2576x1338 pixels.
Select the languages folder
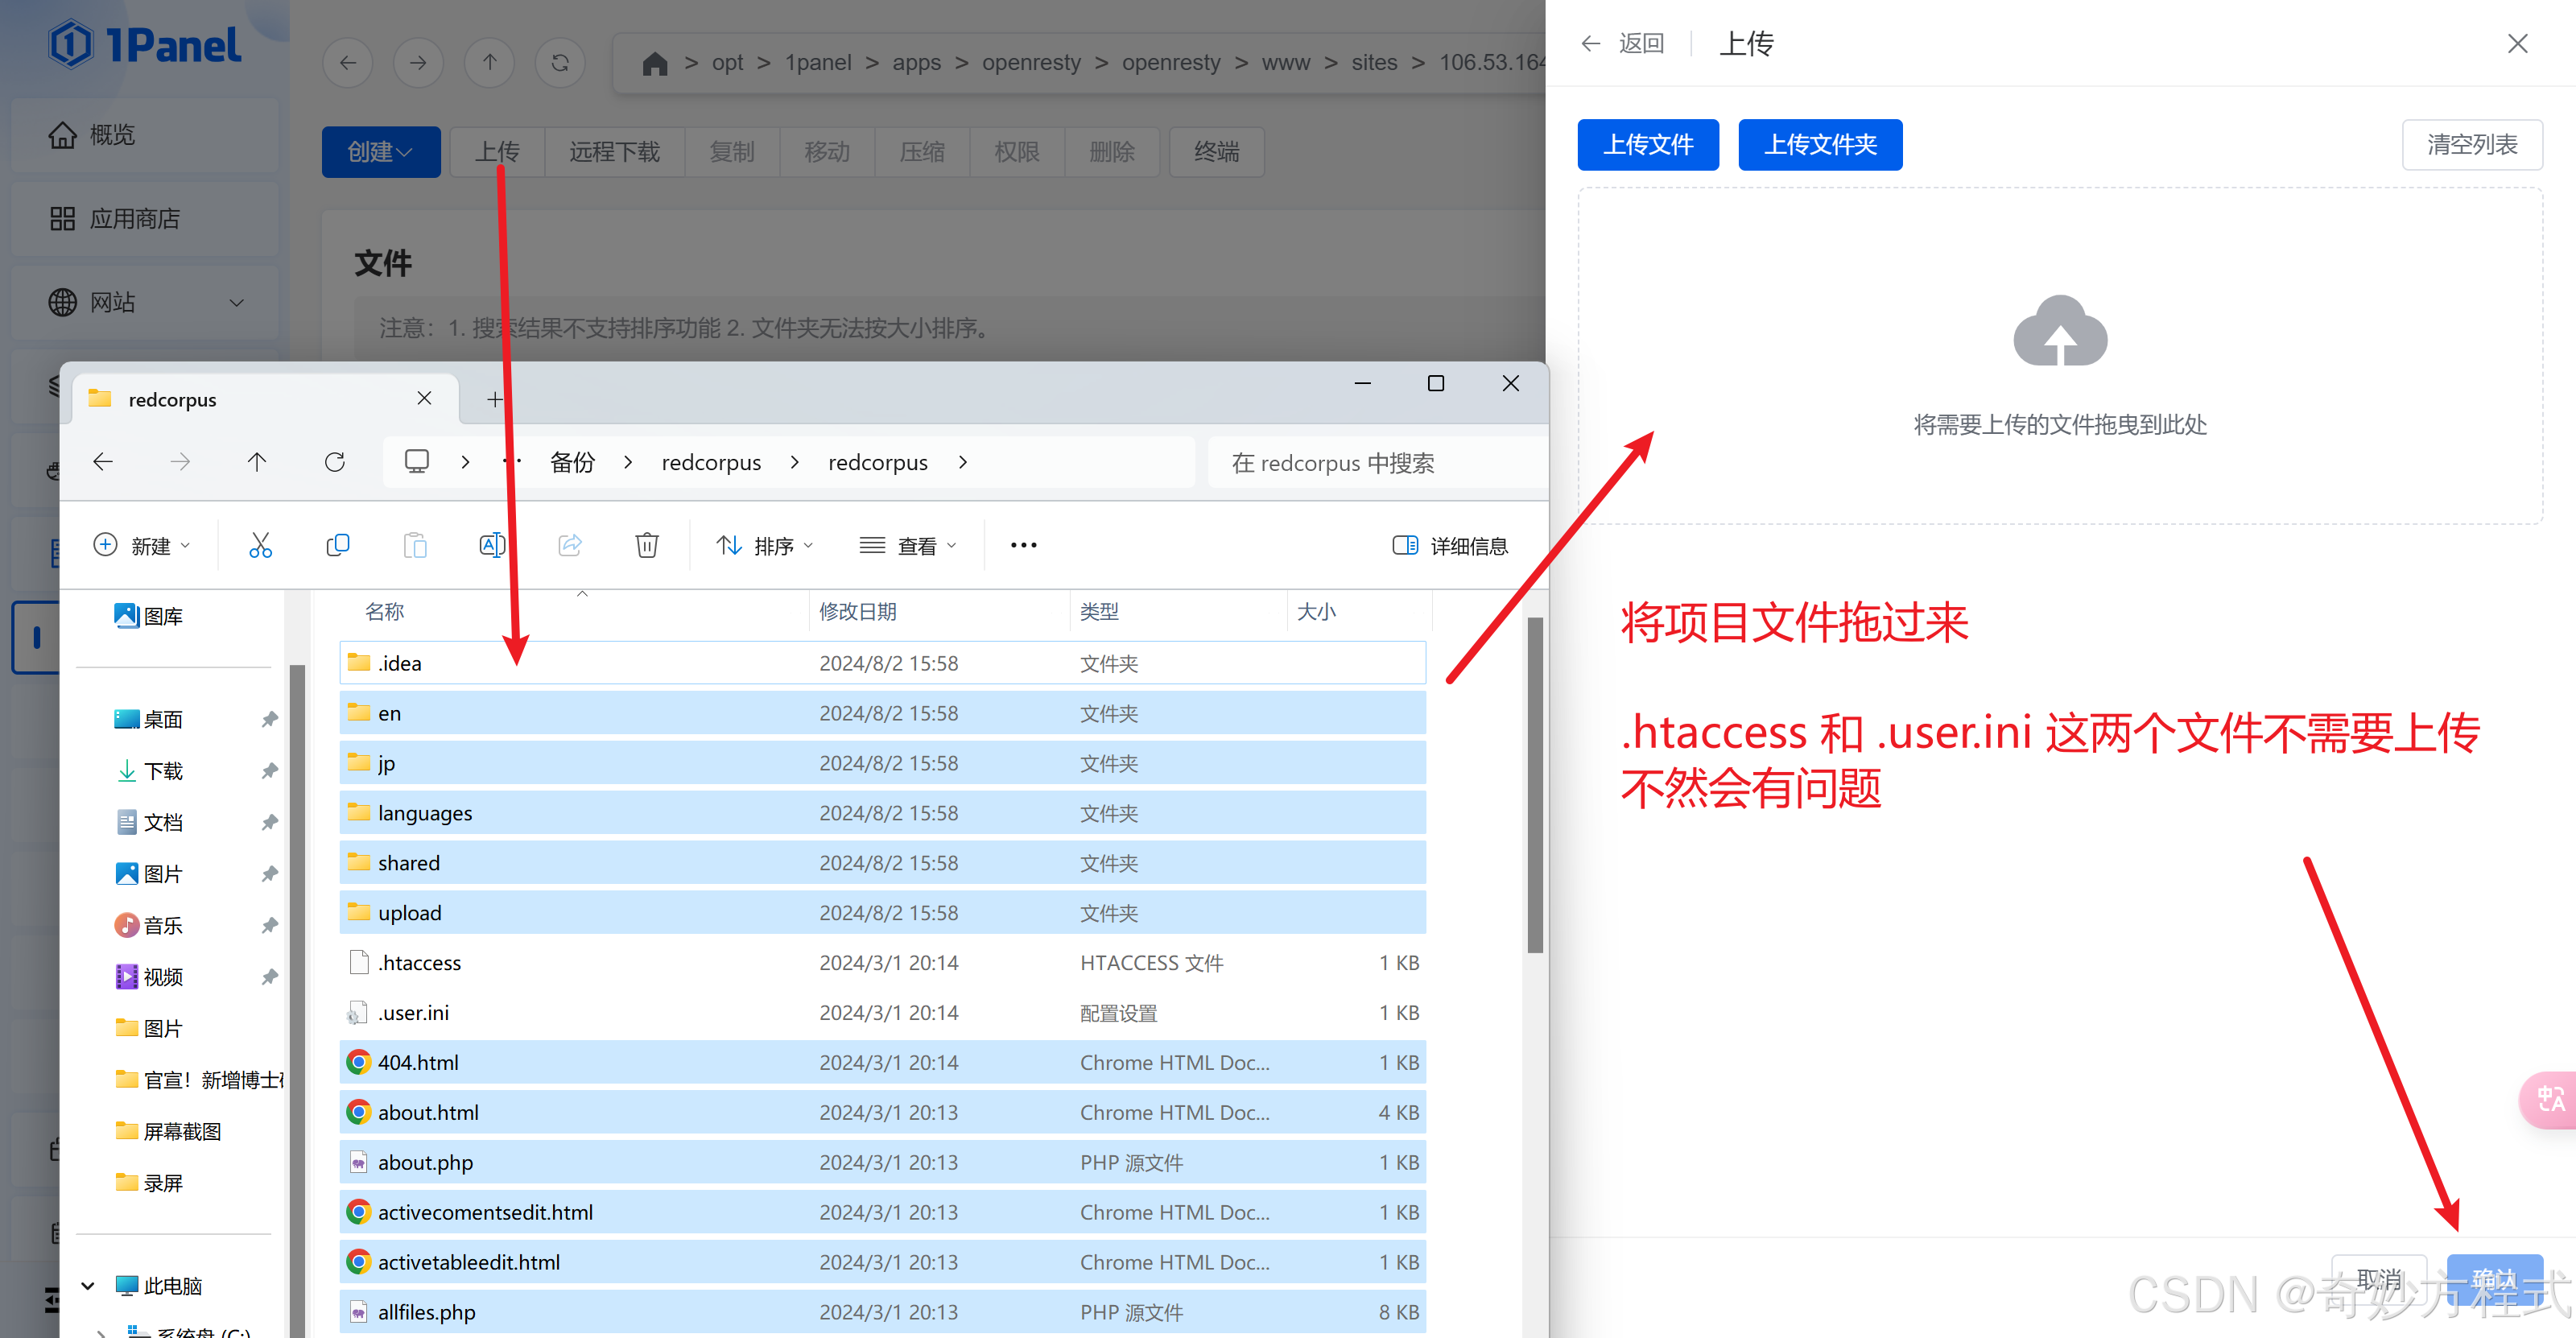[883, 813]
